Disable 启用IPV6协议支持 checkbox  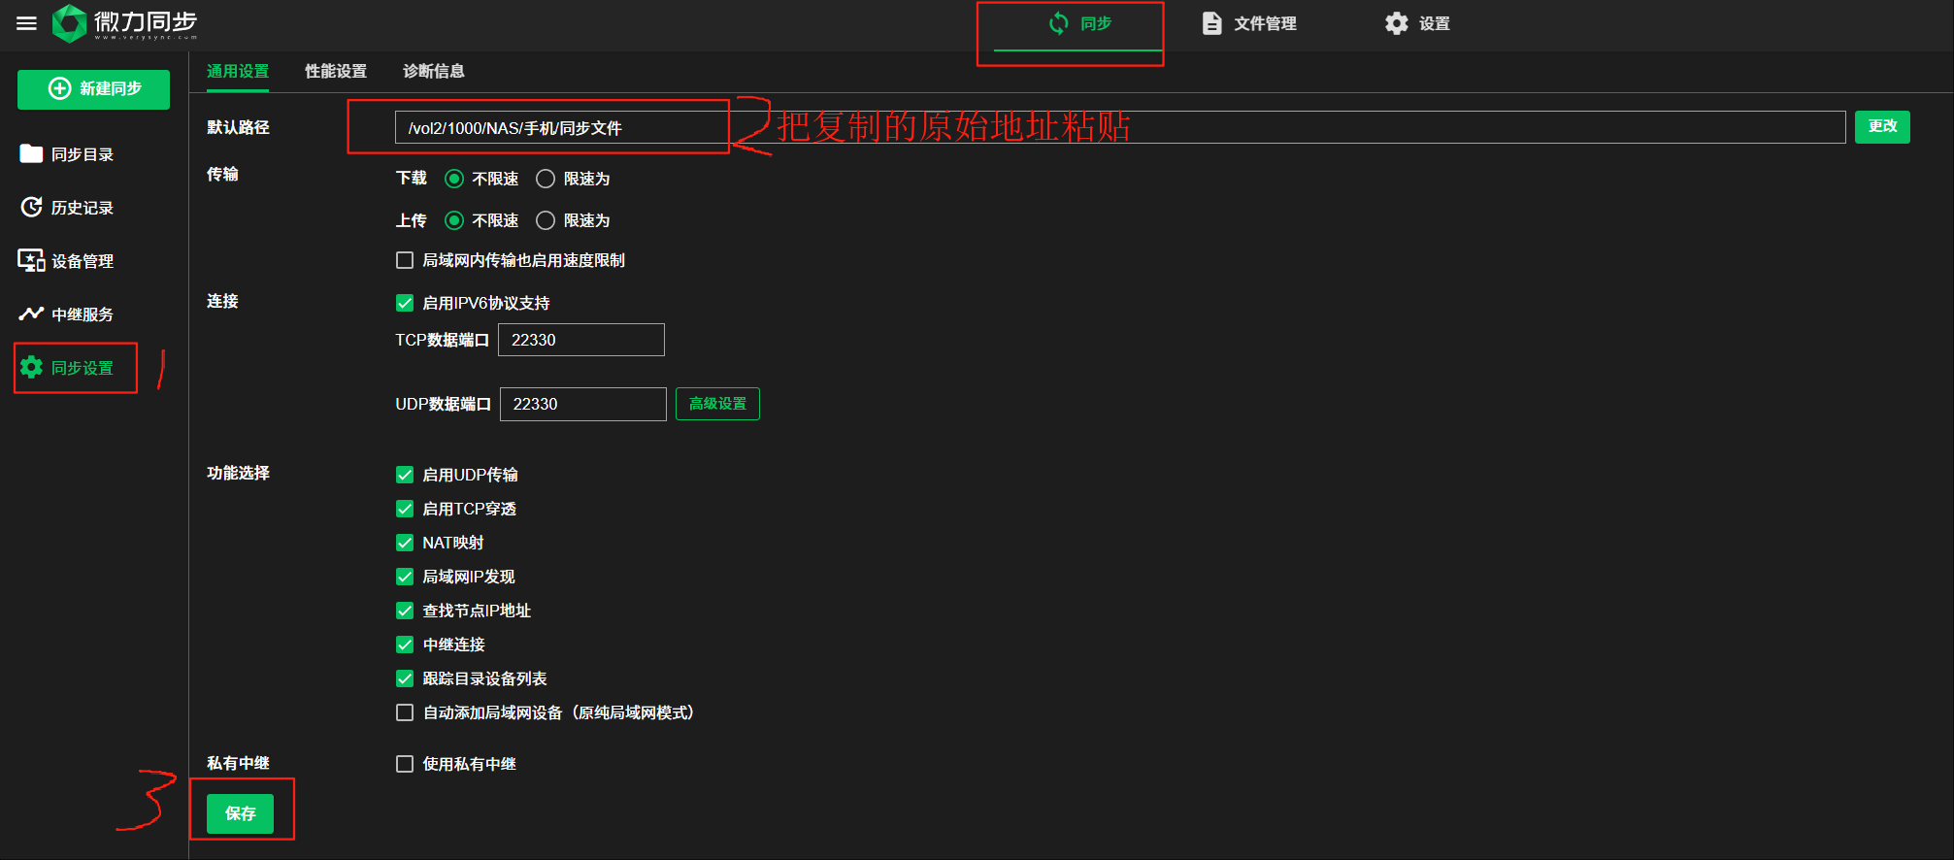[405, 303]
